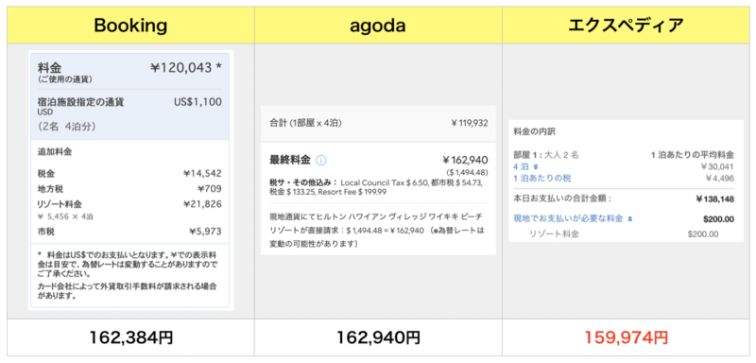Screen dimensions: 756x363
Task: Open the 1泊あたりの税 link
Action: coord(542,179)
